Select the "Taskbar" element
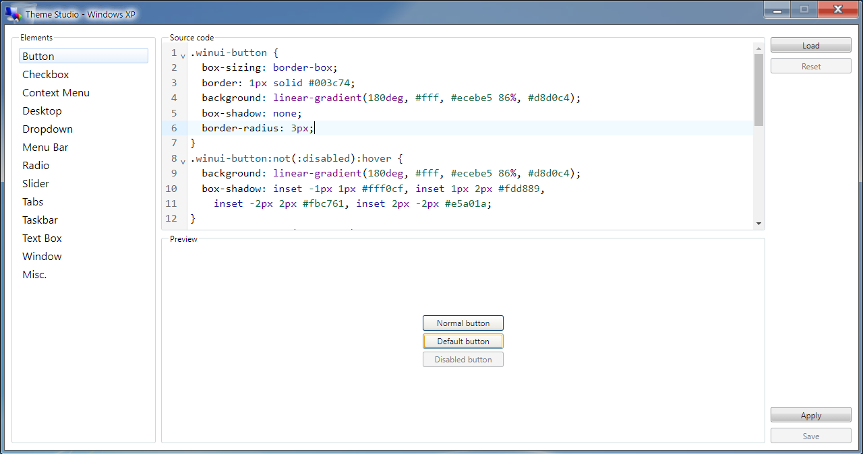The width and height of the screenshot is (863, 454). pos(40,220)
